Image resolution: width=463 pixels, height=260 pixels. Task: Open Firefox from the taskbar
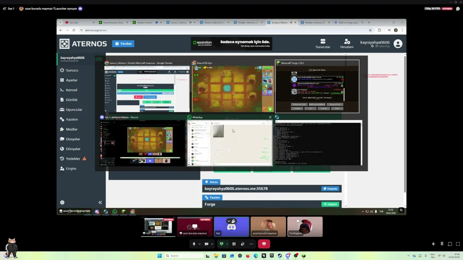coord(248,256)
